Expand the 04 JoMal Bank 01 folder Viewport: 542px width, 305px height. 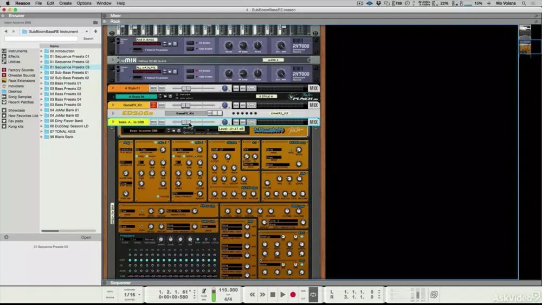click(42, 110)
